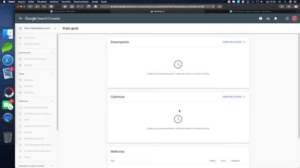The height and width of the screenshot is (168, 300).
Task: Click the Google Search Console logo
Action: click(x=42, y=19)
